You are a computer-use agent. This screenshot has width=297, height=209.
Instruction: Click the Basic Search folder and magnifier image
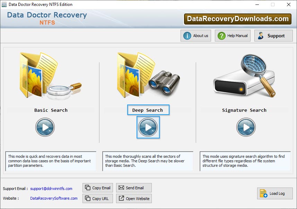pyautogui.click(x=51, y=76)
